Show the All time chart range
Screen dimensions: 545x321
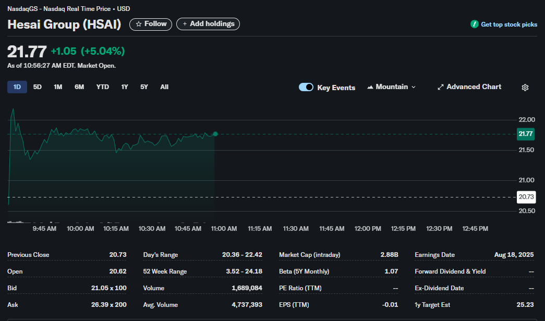pos(164,87)
